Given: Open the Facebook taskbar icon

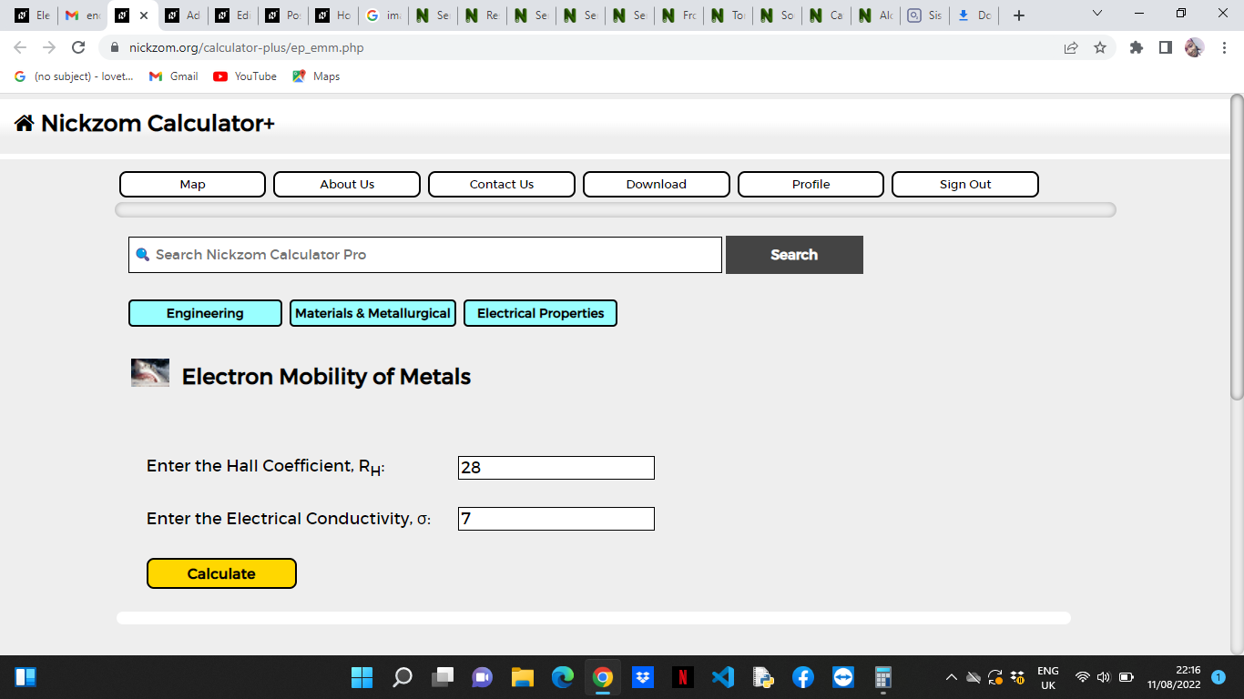Looking at the screenshot, I should tap(802, 677).
